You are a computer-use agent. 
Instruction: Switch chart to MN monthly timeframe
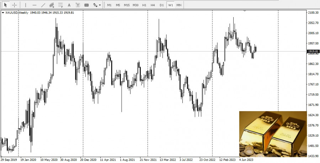pyautogui.click(x=179, y=5)
